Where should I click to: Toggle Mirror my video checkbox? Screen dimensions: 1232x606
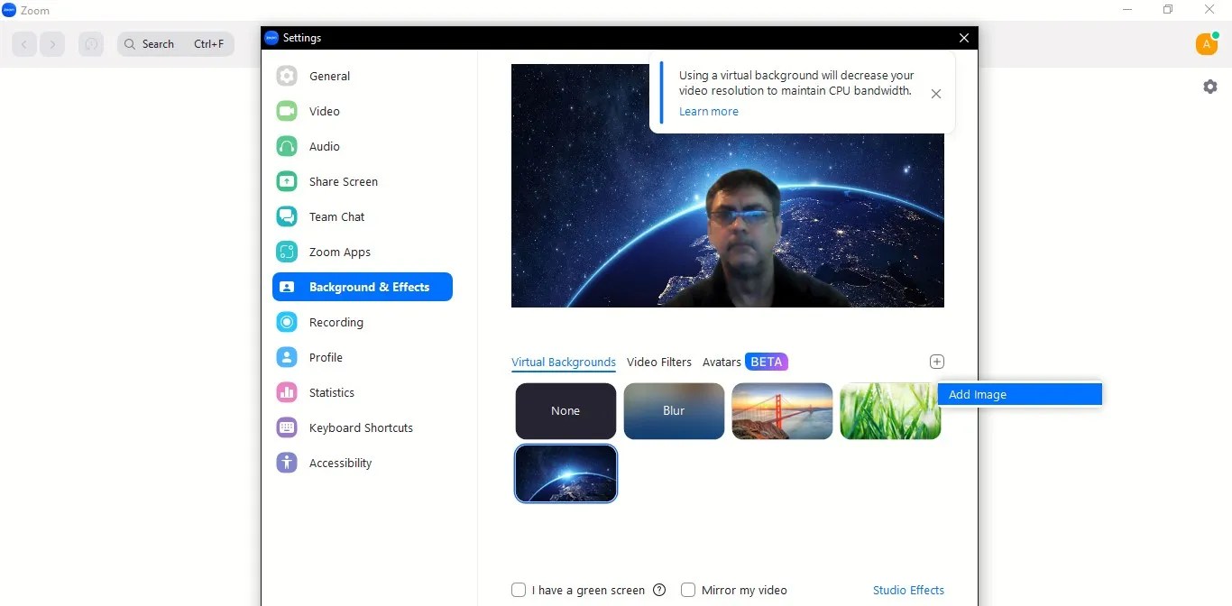coord(688,590)
